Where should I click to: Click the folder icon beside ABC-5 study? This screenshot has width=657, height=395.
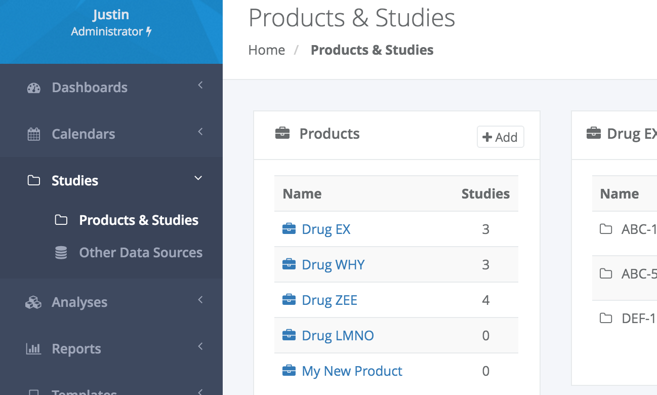[x=606, y=274]
